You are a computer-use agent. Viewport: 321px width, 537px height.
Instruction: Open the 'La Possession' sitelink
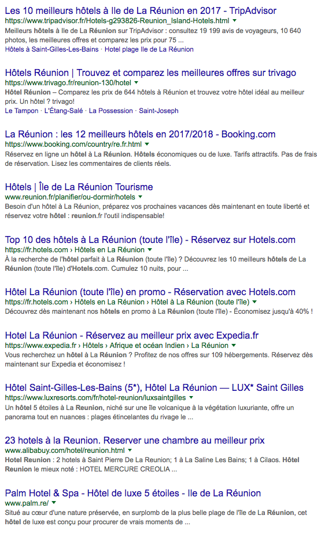[x=110, y=111]
